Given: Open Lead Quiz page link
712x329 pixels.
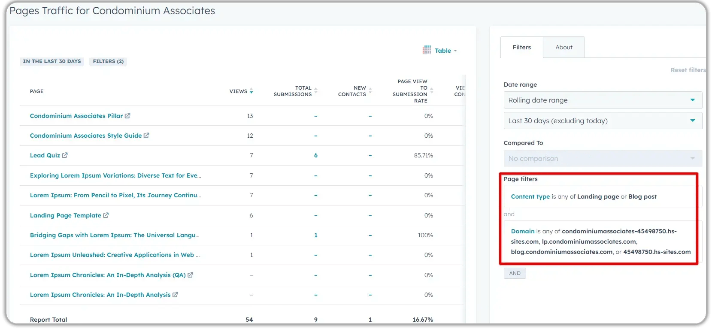Looking at the screenshot, I should 45,155.
